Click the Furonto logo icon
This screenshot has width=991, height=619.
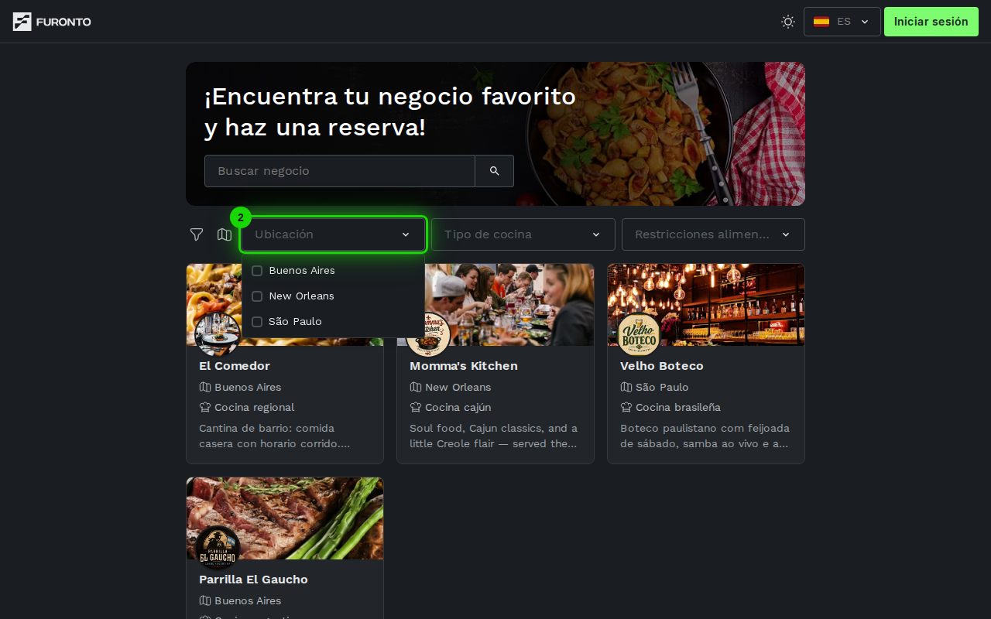[x=22, y=22]
